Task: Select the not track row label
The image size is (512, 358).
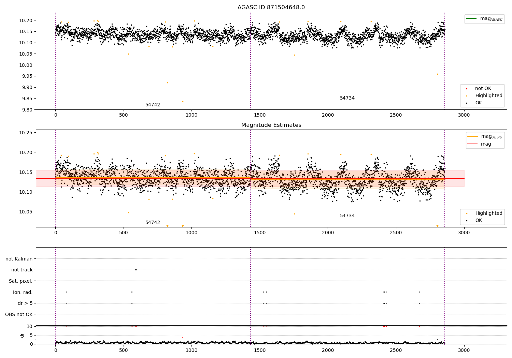Action: (x=22, y=270)
